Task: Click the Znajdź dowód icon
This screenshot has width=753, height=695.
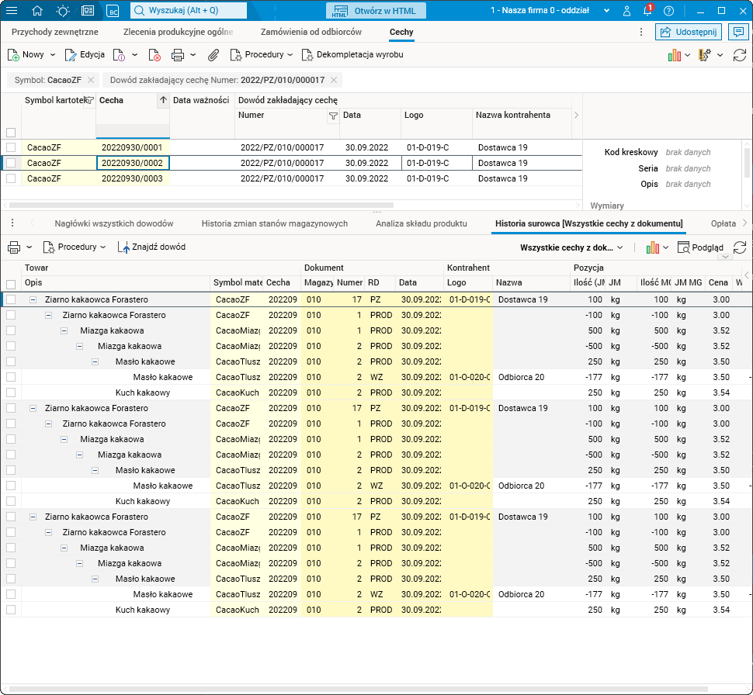Action: click(x=124, y=247)
